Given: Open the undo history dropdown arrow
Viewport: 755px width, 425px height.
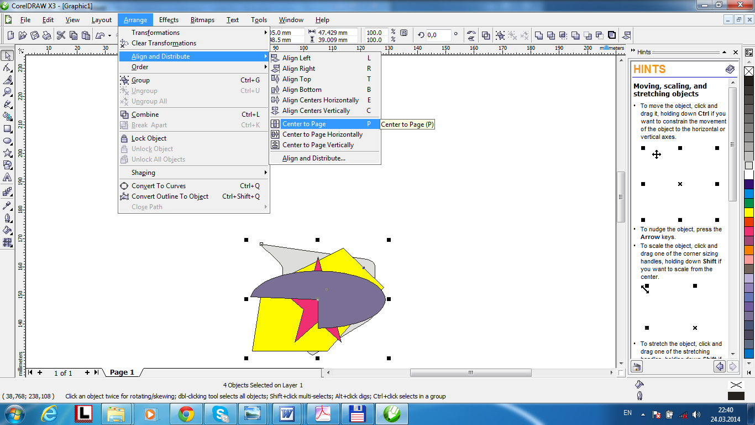Looking at the screenshot, I should (109, 35).
